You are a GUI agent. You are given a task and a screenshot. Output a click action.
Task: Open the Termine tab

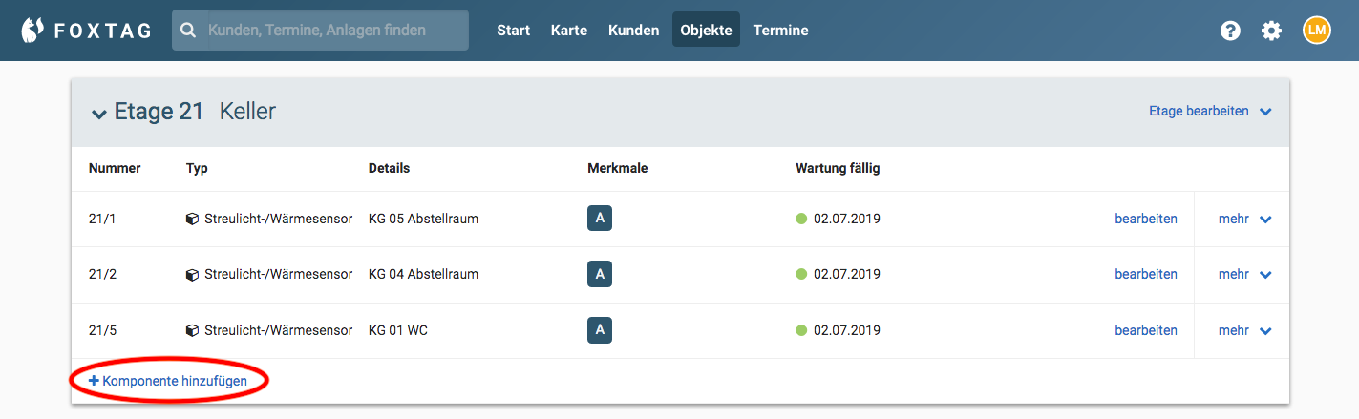(x=780, y=31)
